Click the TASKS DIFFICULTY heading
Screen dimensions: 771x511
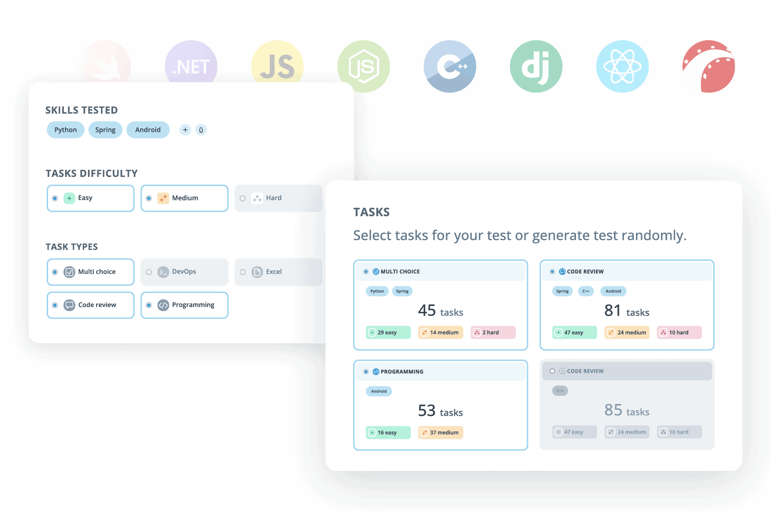[92, 173]
